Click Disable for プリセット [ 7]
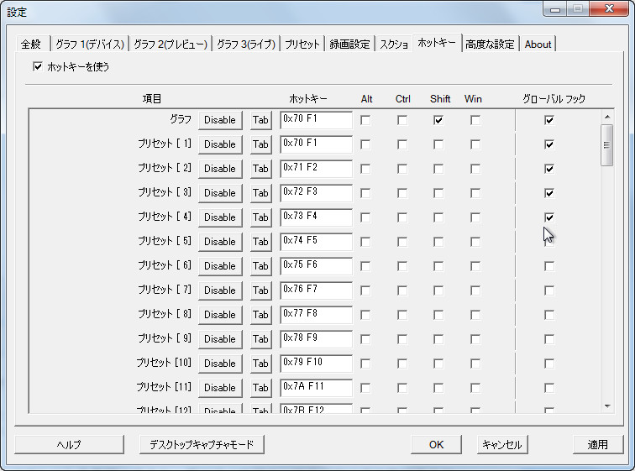The width and height of the screenshot is (635, 471). [x=220, y=290]
